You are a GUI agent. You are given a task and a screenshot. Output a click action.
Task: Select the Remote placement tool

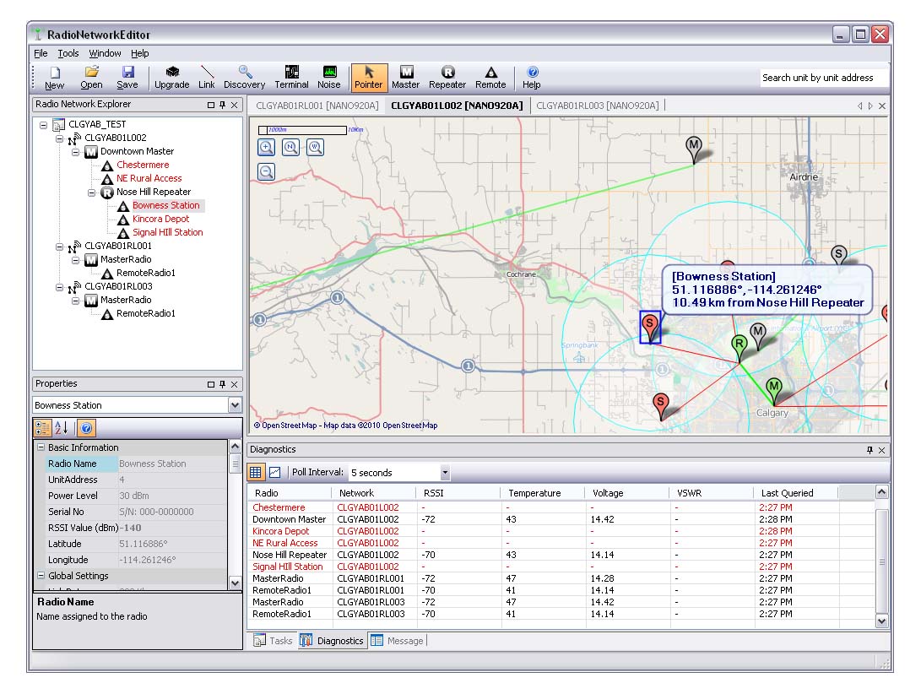(491, 79)
